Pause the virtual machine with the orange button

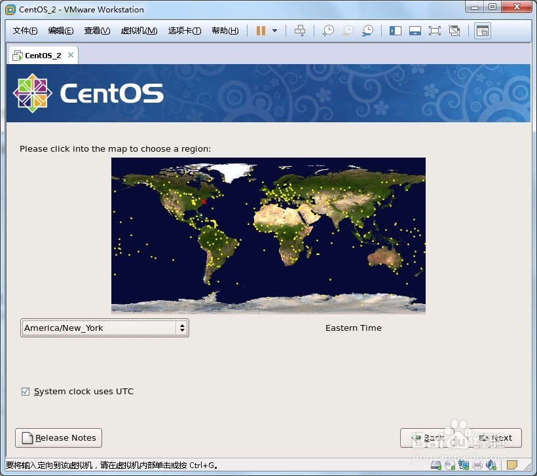261,31
